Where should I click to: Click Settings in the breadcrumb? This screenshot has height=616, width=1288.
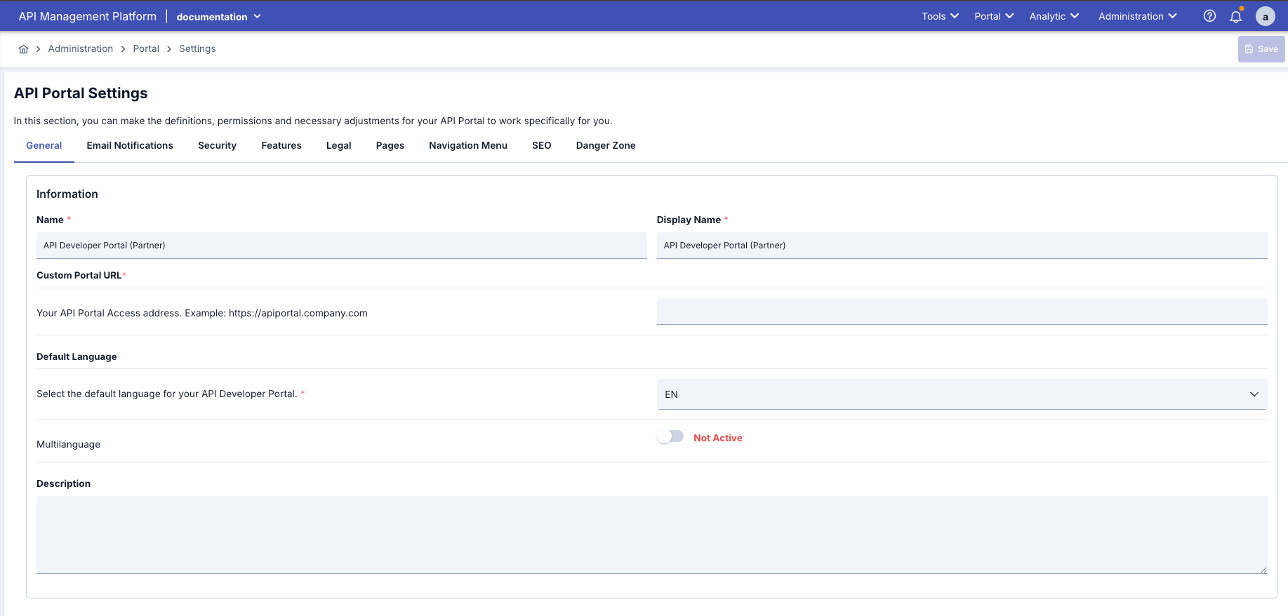(197, 48)
